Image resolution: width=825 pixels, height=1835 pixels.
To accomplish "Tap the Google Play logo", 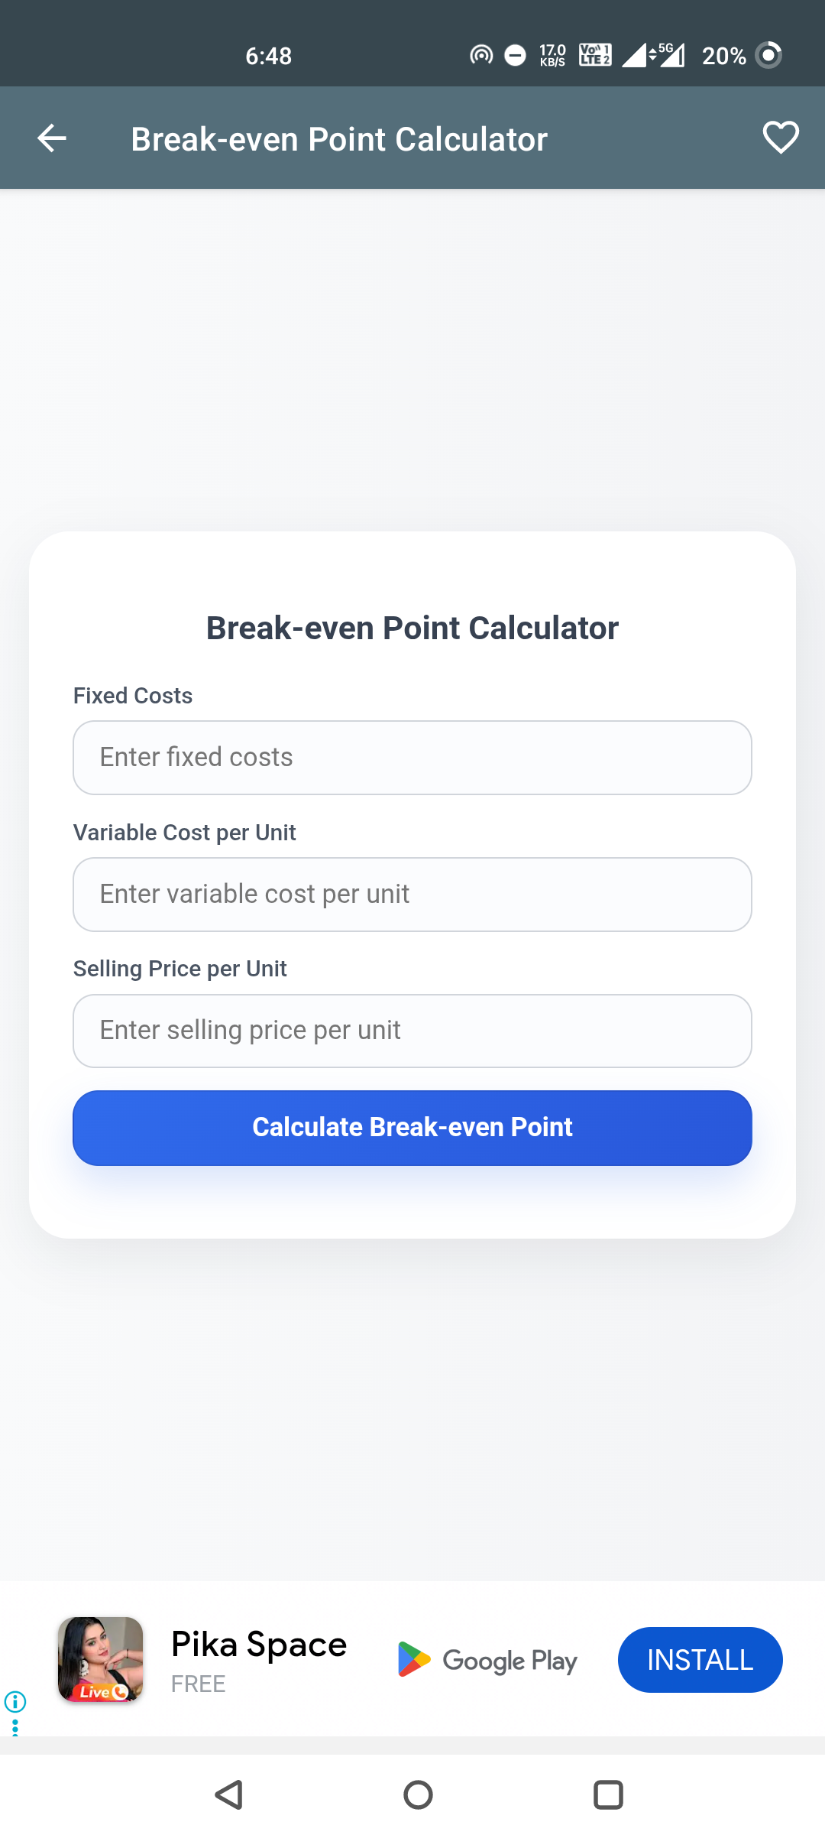I will (x=487, y=1660).
